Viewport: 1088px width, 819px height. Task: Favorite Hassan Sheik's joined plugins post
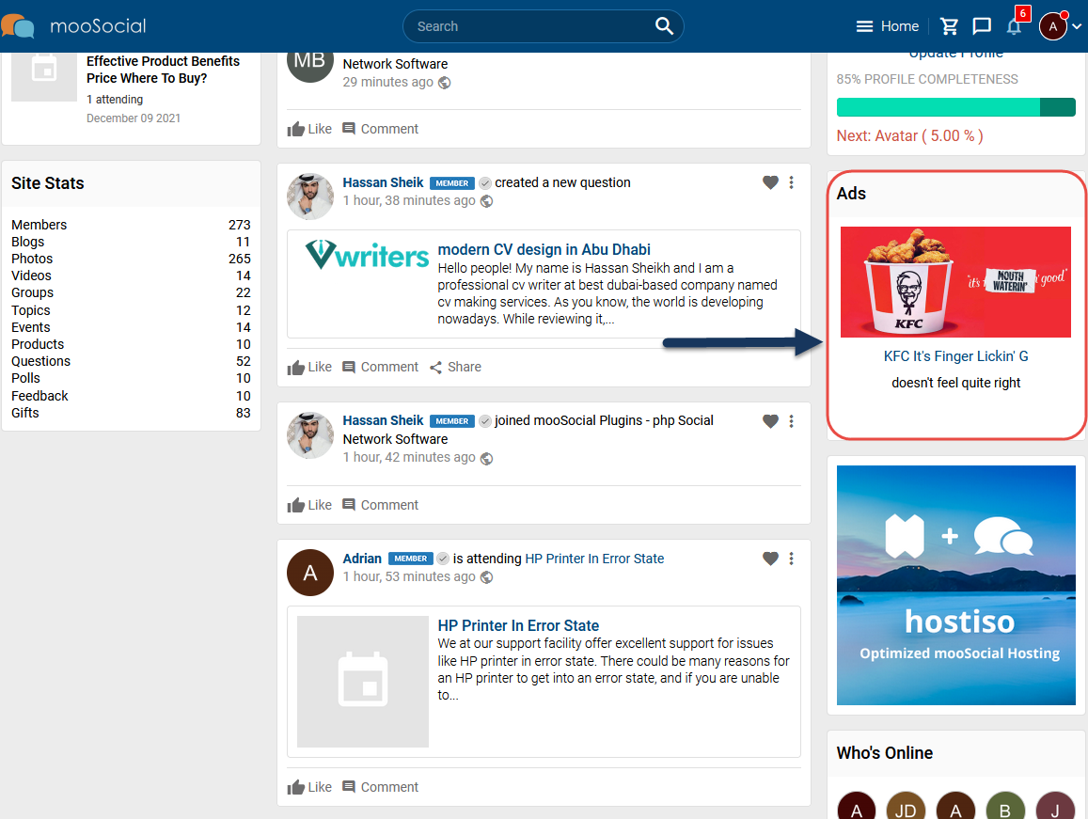(770, 421)
